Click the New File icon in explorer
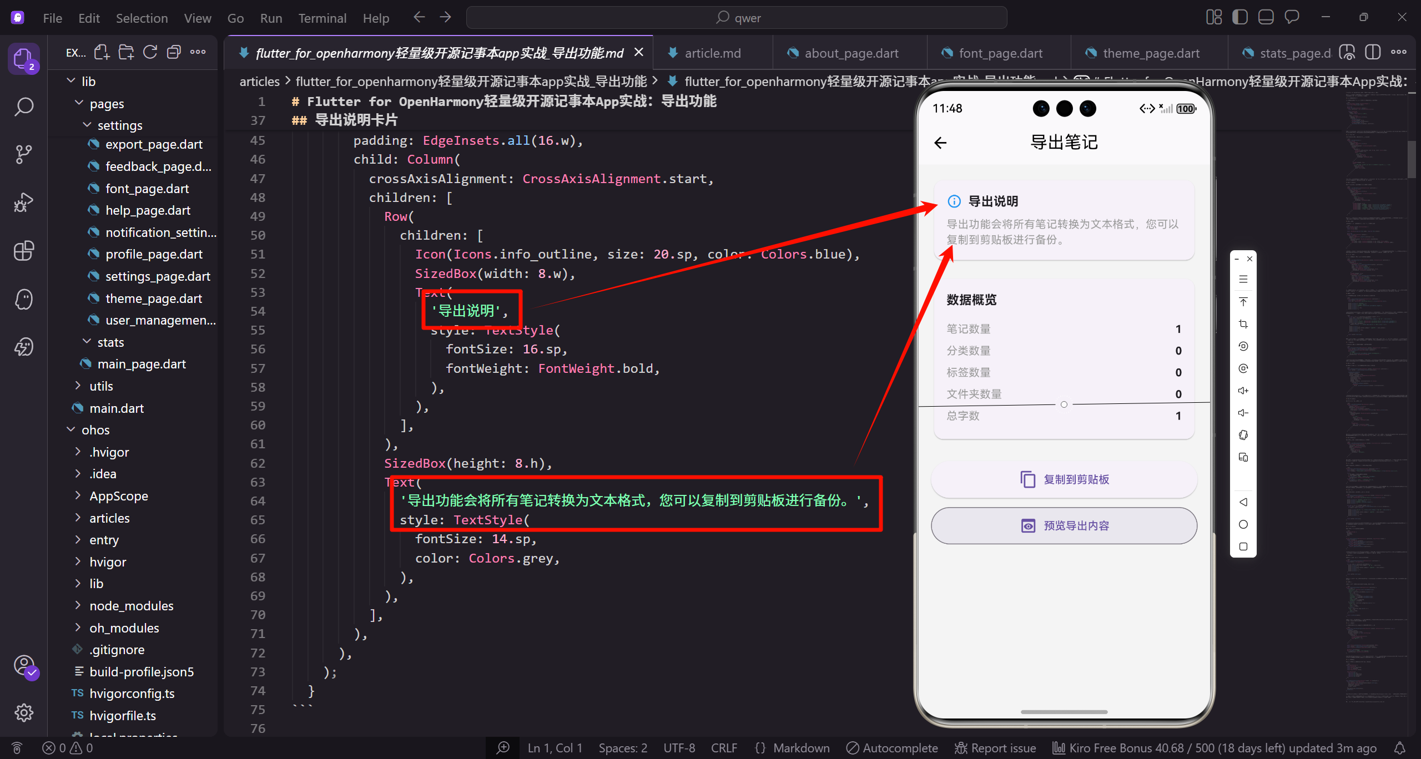This screenshot has width=1421, height=759. (x=102, y=53)
